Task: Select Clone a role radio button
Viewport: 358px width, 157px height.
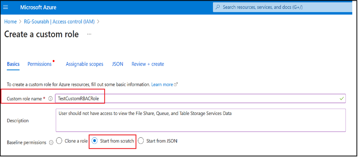Action: pos(59,141)
